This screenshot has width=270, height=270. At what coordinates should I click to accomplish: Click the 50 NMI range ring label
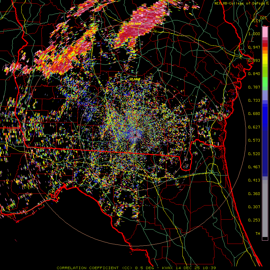135,79
